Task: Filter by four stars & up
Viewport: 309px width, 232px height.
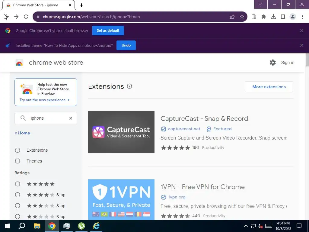Action: (18, 195)
